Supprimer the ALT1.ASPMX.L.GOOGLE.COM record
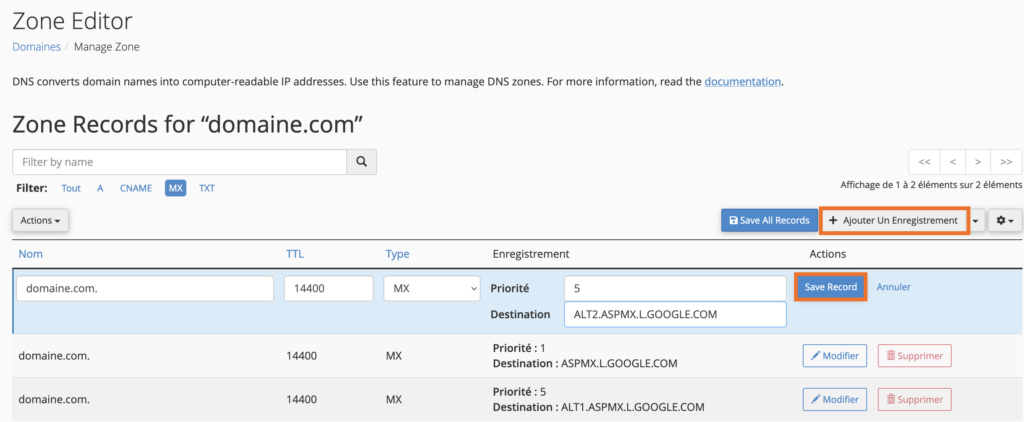1024x422 pixels. point(915,399)
